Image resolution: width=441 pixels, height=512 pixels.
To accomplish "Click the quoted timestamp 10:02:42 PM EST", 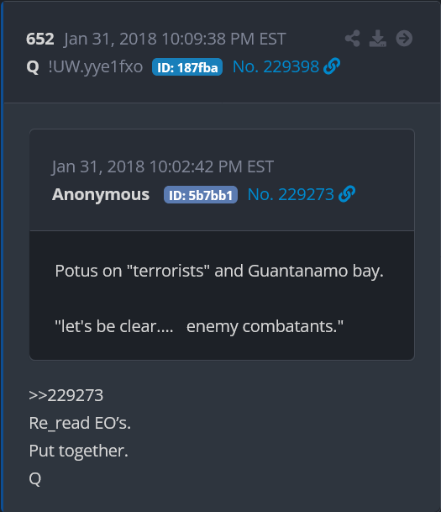I will 212,166.
